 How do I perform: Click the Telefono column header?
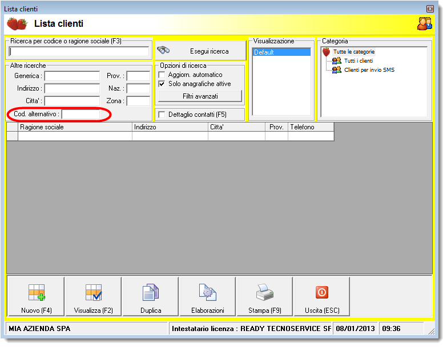[x=311, y=128]
